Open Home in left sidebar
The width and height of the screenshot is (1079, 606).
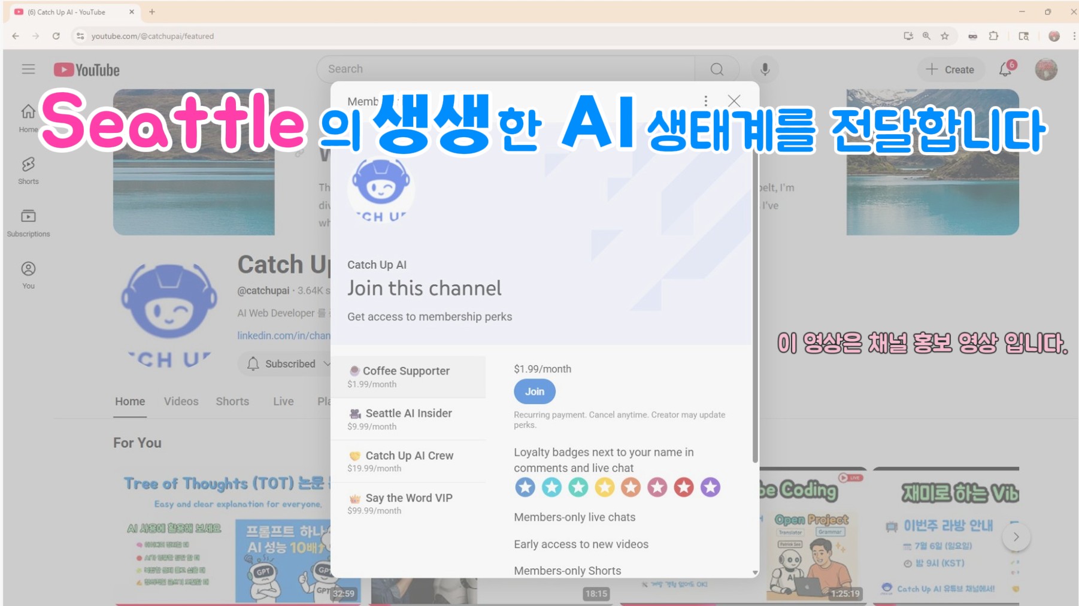pyautogui.click(x=28, y=118)
